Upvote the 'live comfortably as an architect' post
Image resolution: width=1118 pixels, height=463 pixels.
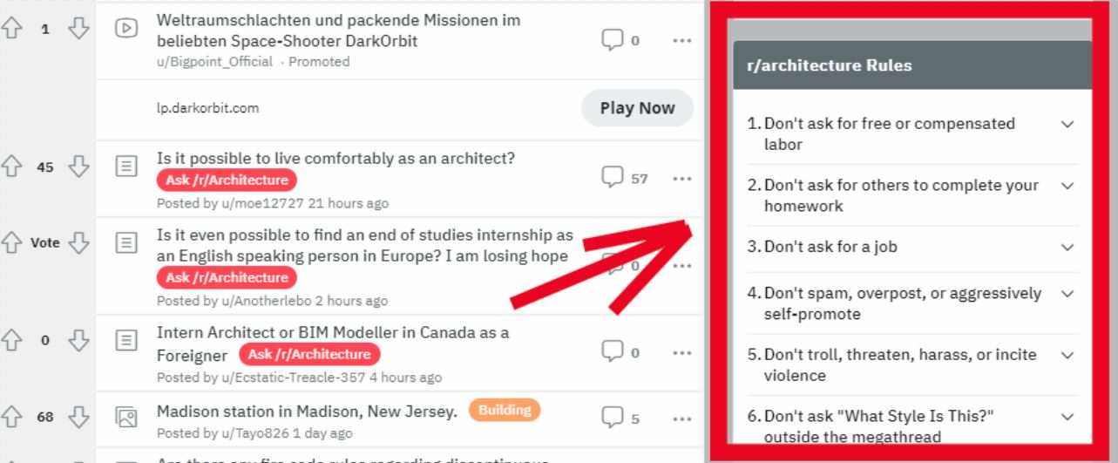(13, 167)
